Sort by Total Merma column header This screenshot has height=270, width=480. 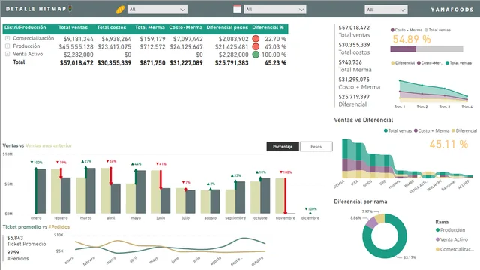click(x=150, y=28)
